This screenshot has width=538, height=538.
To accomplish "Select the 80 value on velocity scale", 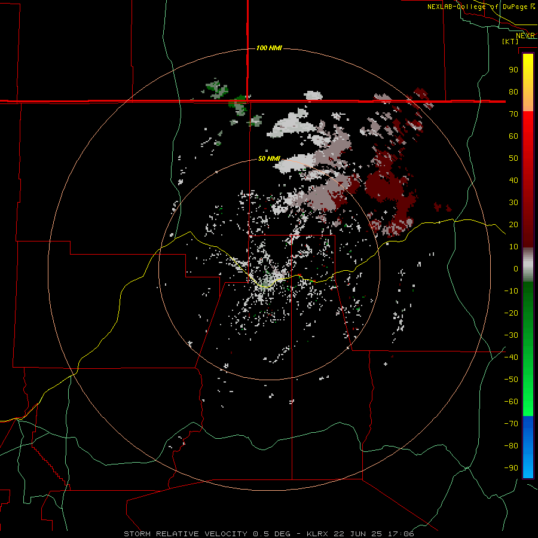I will 513,92.
